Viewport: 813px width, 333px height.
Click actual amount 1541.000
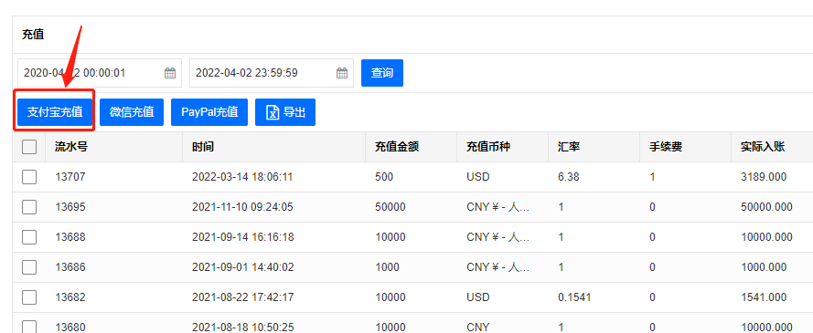click(764, 297)
